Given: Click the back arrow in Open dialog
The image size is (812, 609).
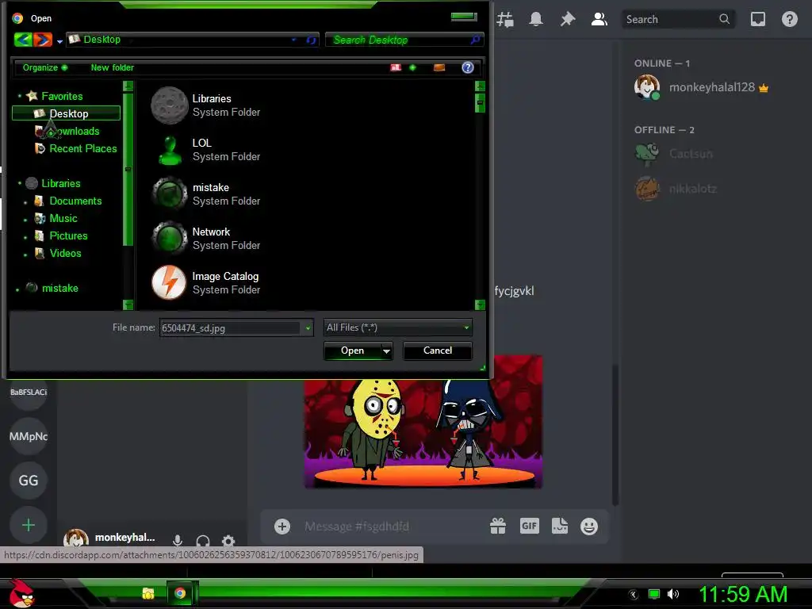Looking at the screenshot, I should pos(23,40).
